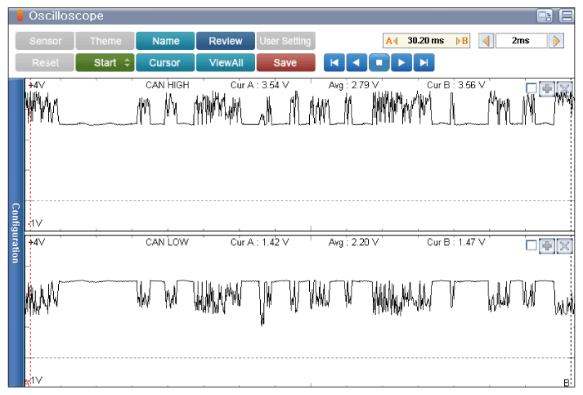Click the Name button
Screen dimensions: 583x395
pyautogui.click(x=165, y=41)
